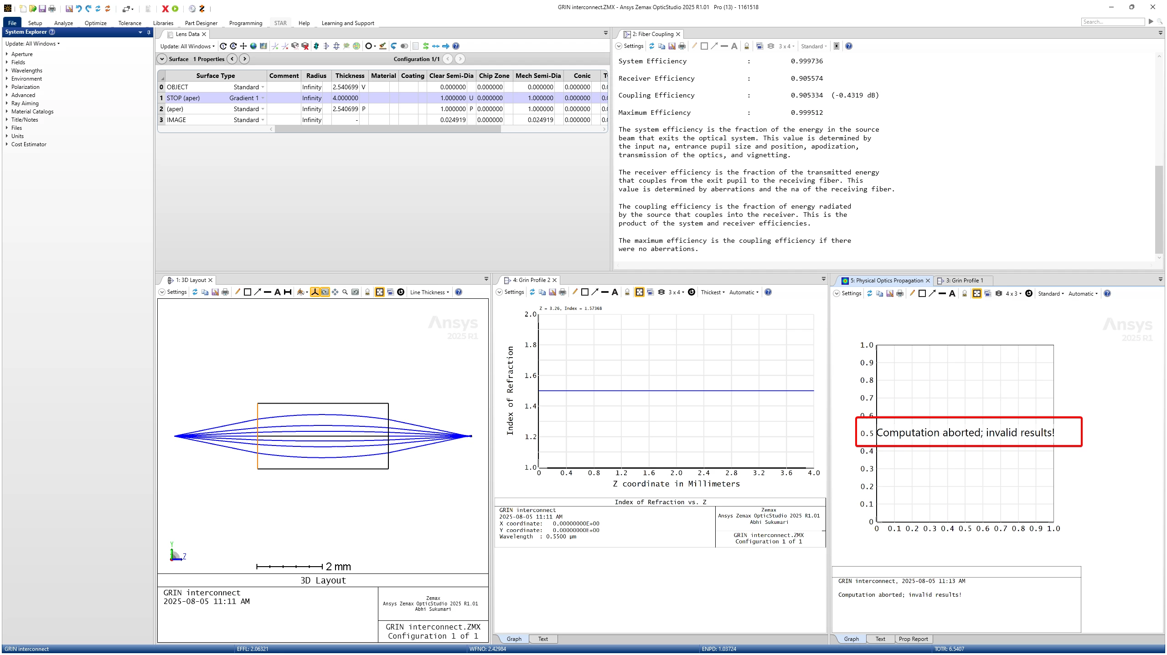This screenshot has height=655, width=1167.
Task: Click the Text tab in Grin Profile 2 window
Action: coord(543,639)
